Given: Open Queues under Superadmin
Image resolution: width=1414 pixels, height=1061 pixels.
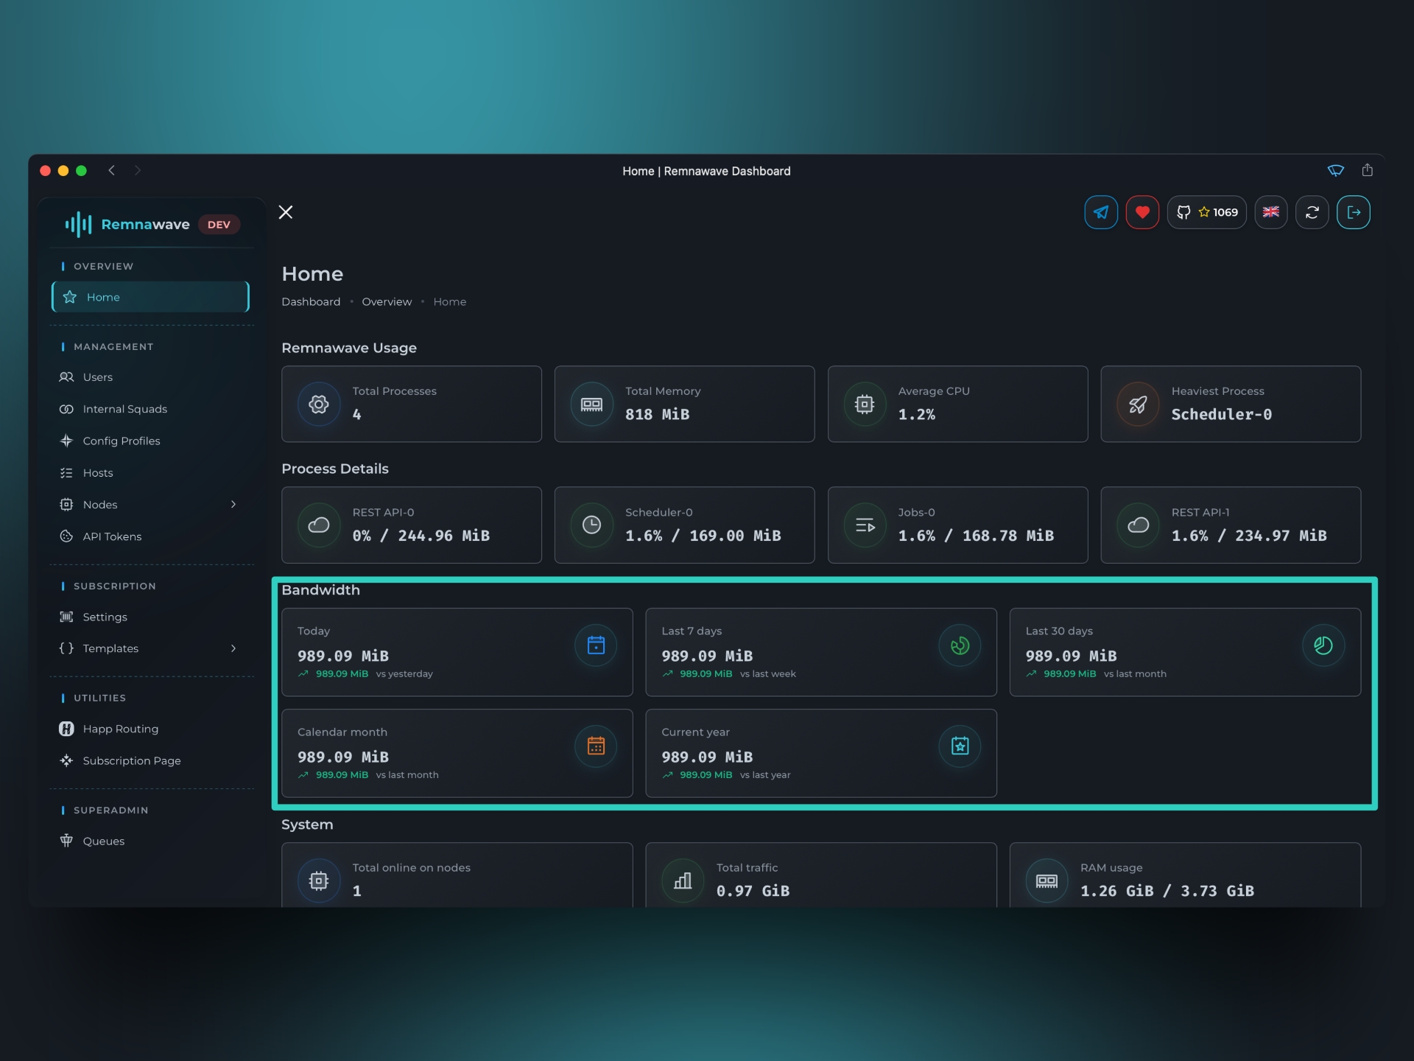Looking at the screenshot, I should pos(103,841).
